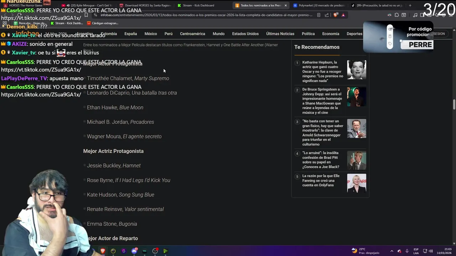The width and height of the screenshot is (456, 256).
Task: Click 'Rose Byrne, If I Had Legs' text
Action: point(129,180)
